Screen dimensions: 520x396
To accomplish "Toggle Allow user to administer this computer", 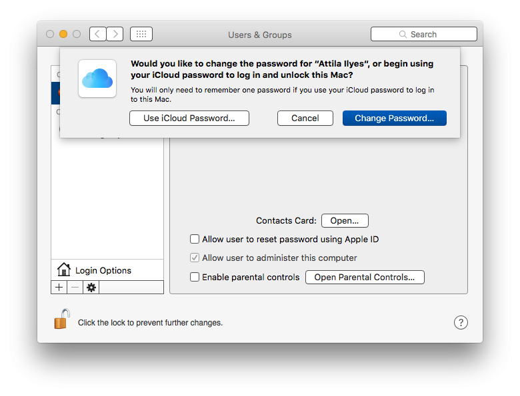I will coord(195,258).
